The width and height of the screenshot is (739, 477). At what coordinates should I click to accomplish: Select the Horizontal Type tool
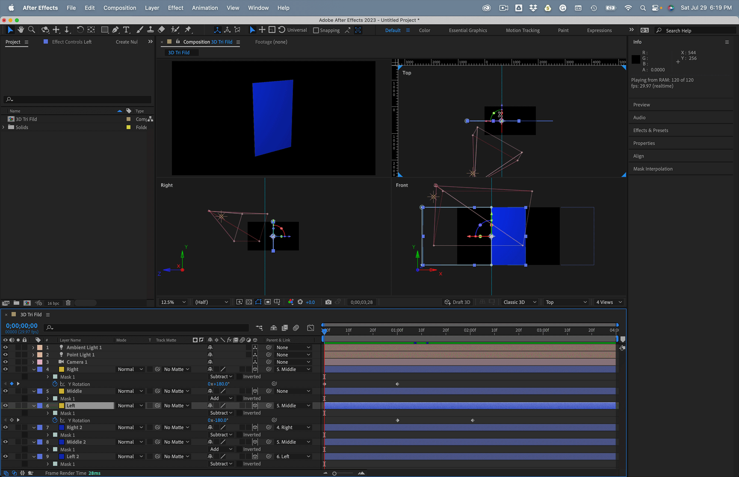coord(126,30)
